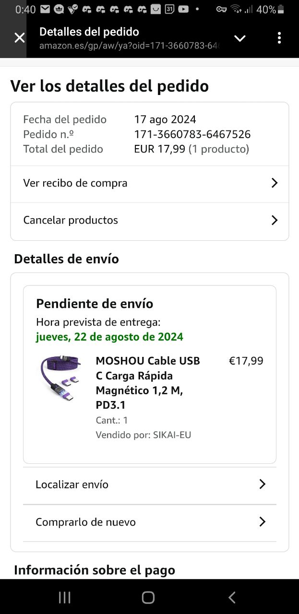Expand the page header dropdown chevron
299x614 pixels.
(x=239, y=38)
